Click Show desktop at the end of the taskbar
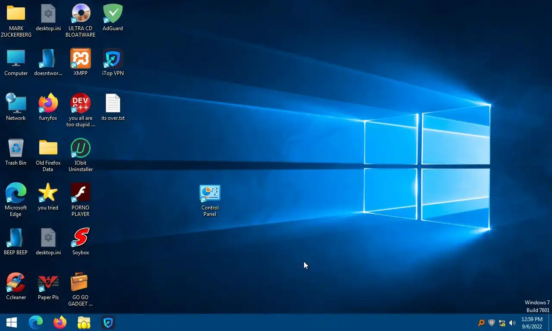552x331 pixels. pos(550,322)
